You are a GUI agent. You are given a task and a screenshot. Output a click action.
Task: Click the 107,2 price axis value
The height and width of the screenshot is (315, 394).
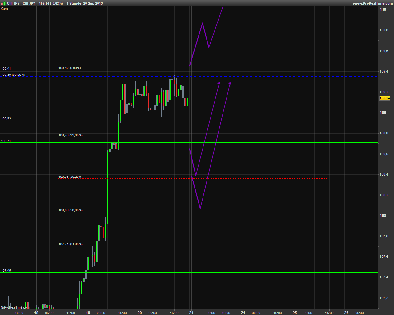(x=384, y=298)
